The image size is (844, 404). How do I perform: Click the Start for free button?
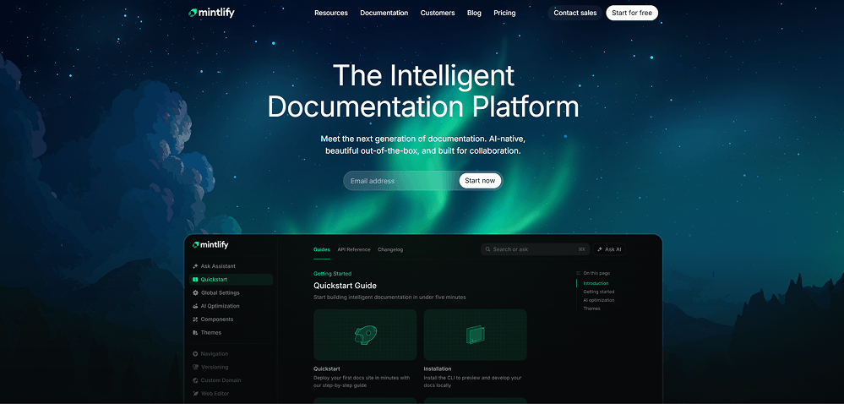tap(632, 13)
